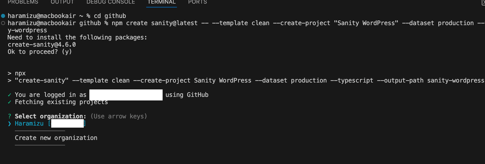Click the create-sanity@4.6.0 package name
Screen dimensions: 485x164
click(42, 45)
